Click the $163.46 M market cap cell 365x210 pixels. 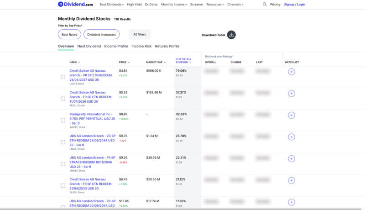pos(154,92)
